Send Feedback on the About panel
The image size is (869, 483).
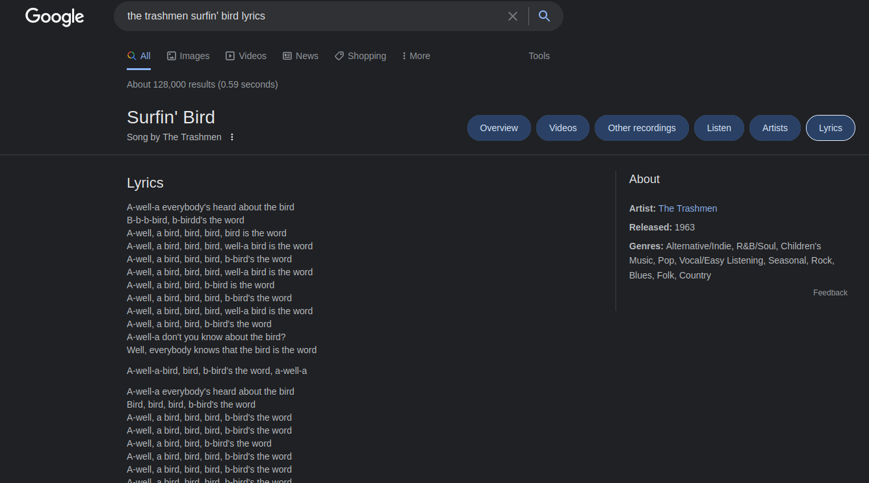[830, 293]
